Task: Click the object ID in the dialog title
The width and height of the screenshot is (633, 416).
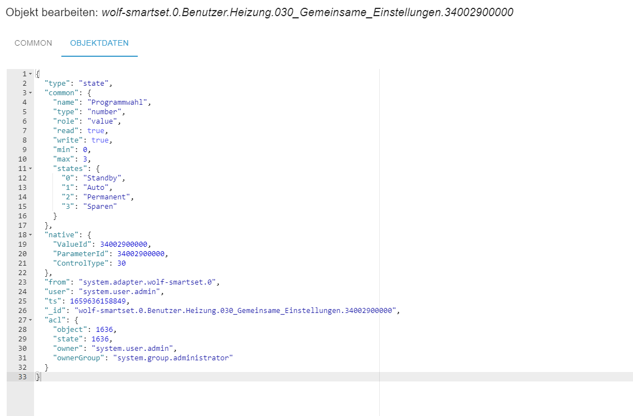Action: point(307,12)
